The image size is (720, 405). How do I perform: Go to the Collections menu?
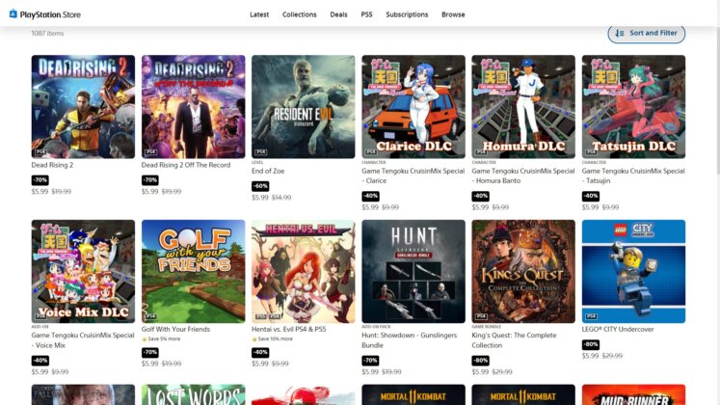[x=300, y=14]
